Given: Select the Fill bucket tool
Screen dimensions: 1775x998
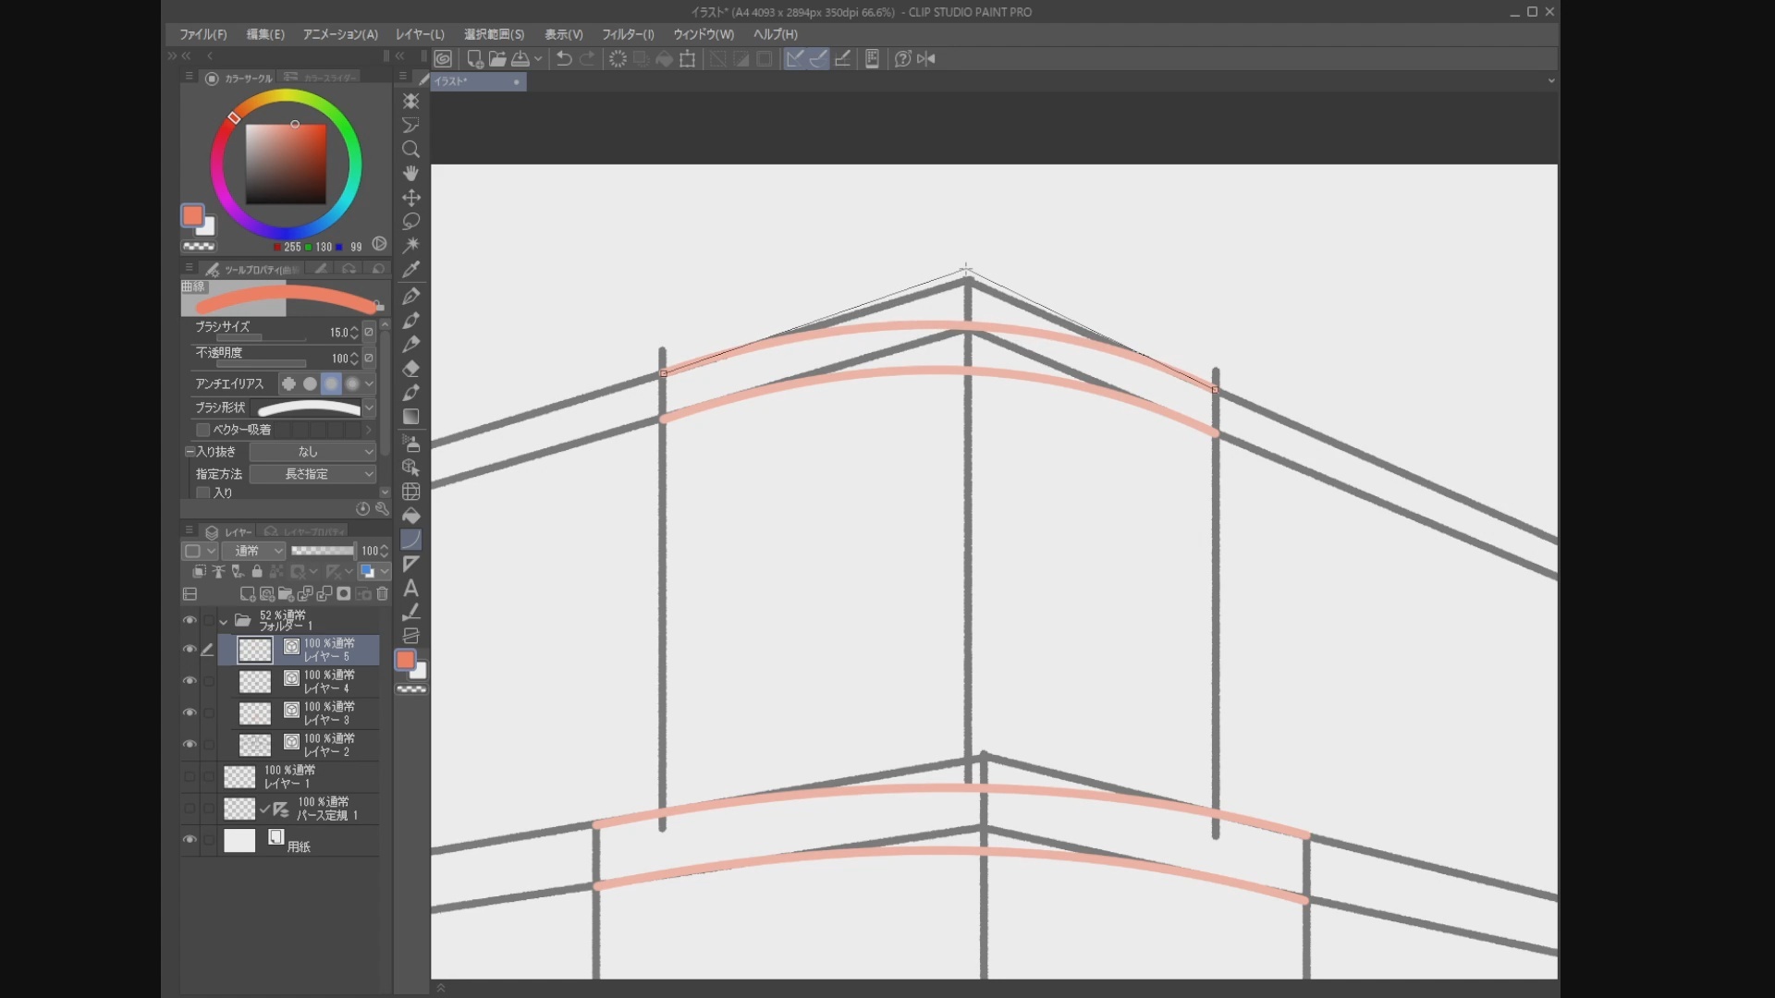Looking at the screenshot, I should point(411,516).
